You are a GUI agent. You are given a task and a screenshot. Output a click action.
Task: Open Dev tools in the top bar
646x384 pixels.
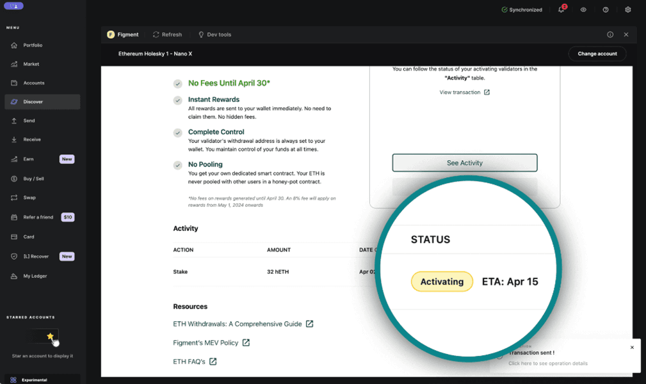tap(214, 35)
